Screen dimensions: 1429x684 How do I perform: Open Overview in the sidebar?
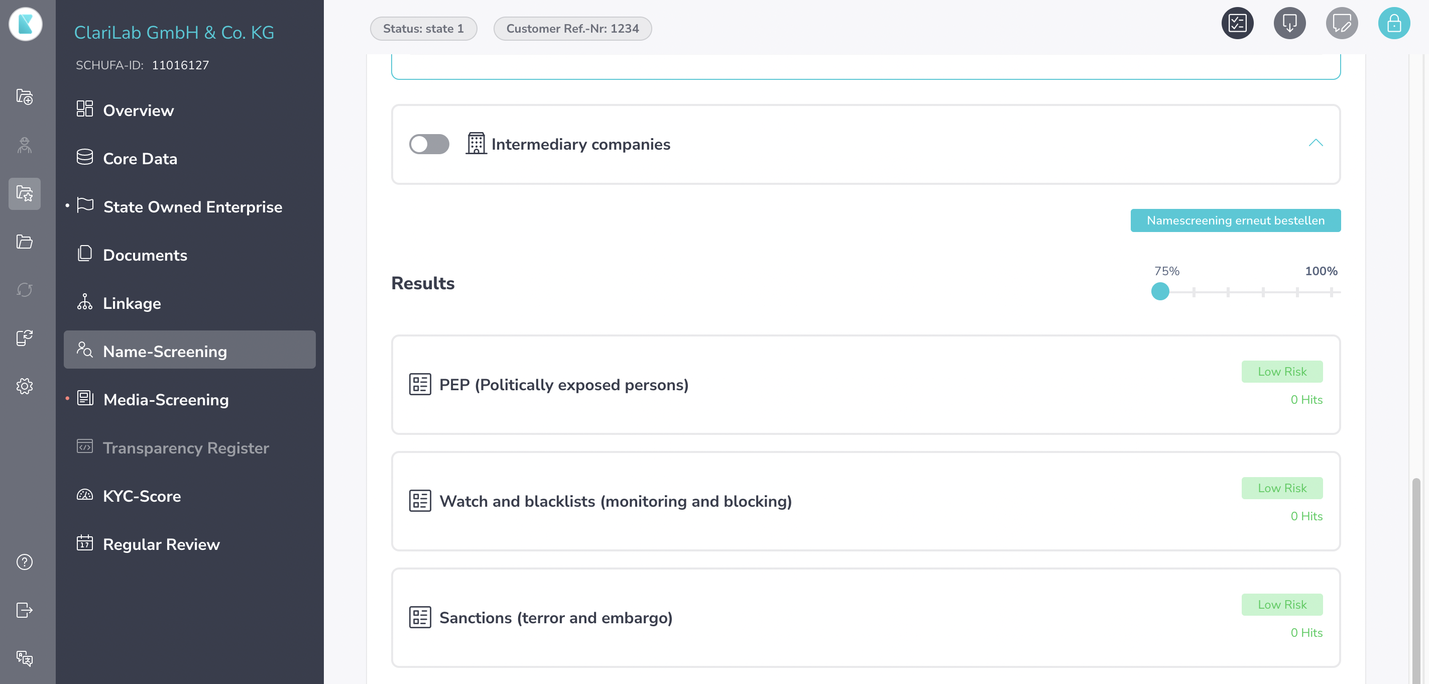click(x=189, y=110)
